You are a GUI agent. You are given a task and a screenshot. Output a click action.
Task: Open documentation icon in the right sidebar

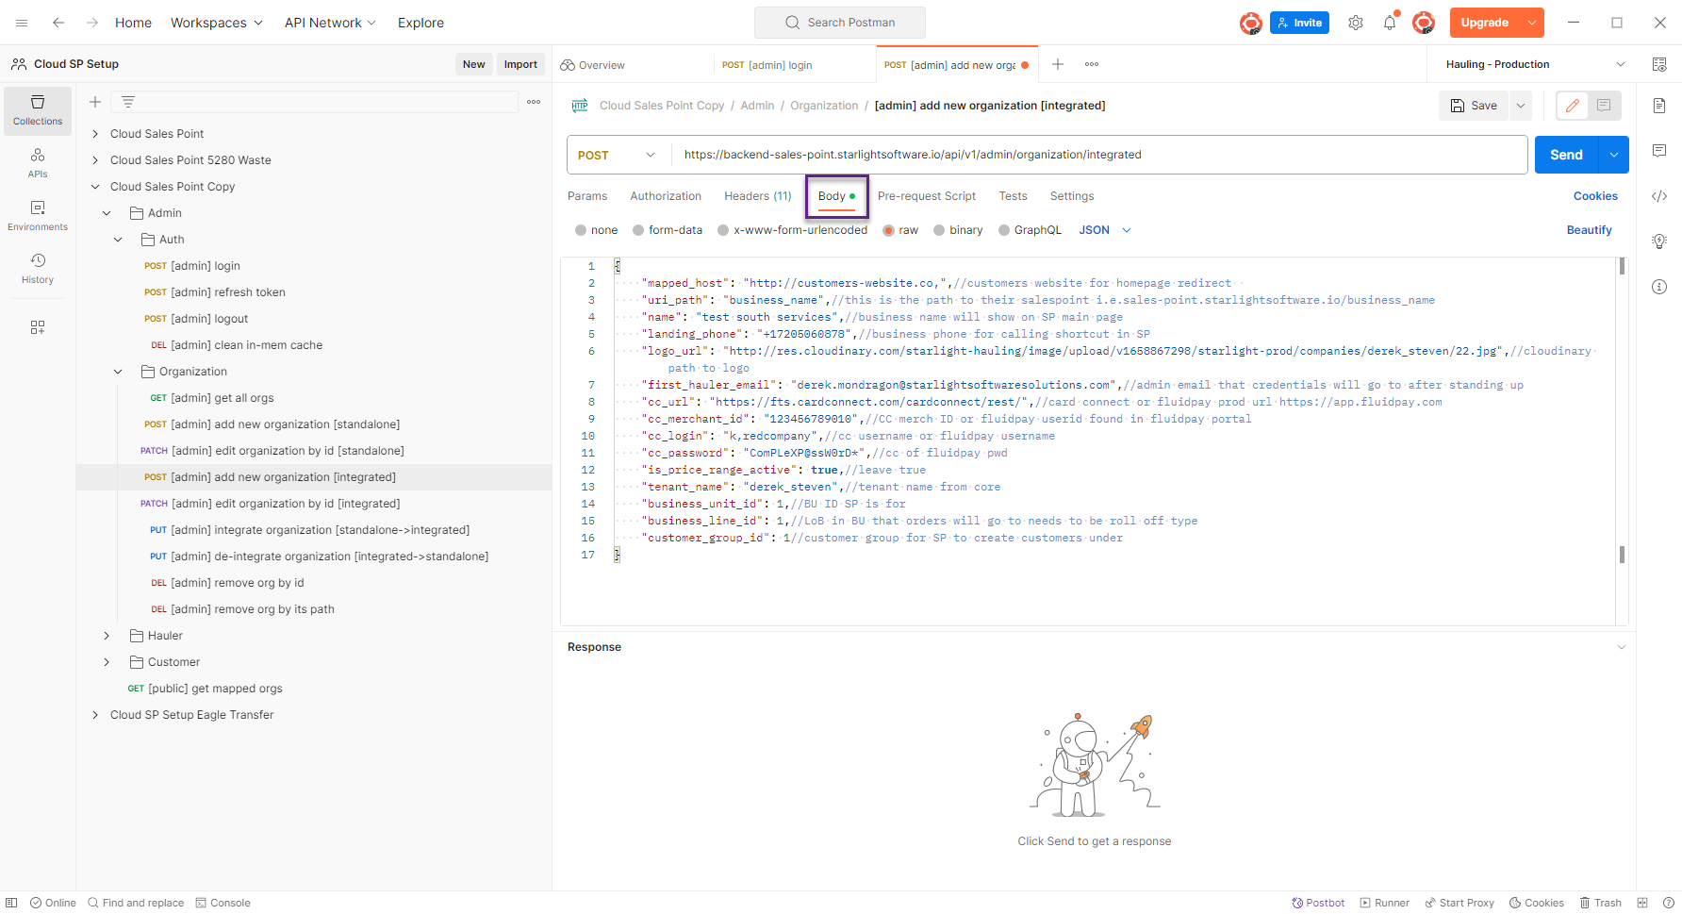point(1659,106)
